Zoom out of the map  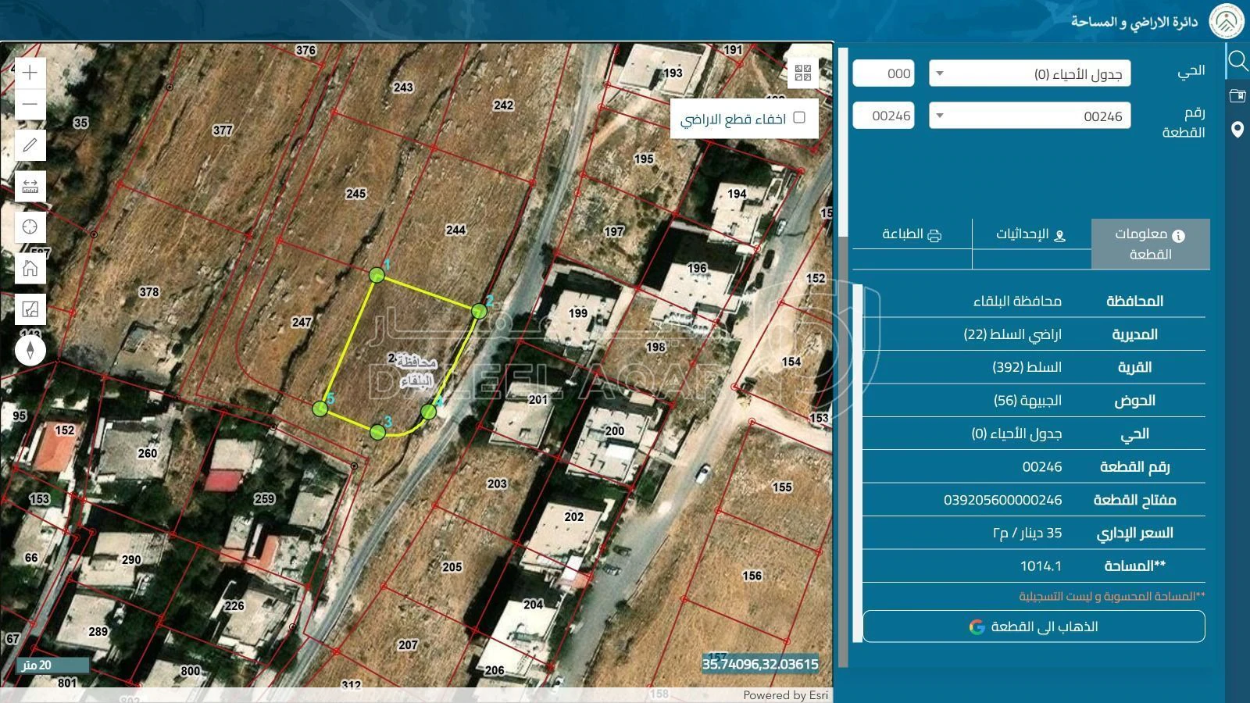click(x=30, y=104)
